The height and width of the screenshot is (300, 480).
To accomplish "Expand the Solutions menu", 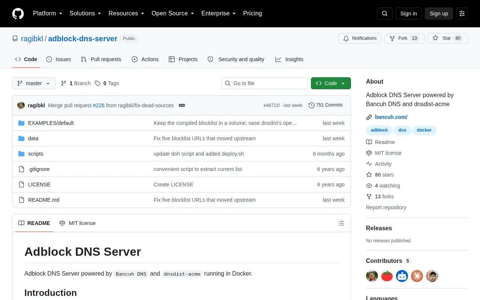I will [x=85, y=13].
